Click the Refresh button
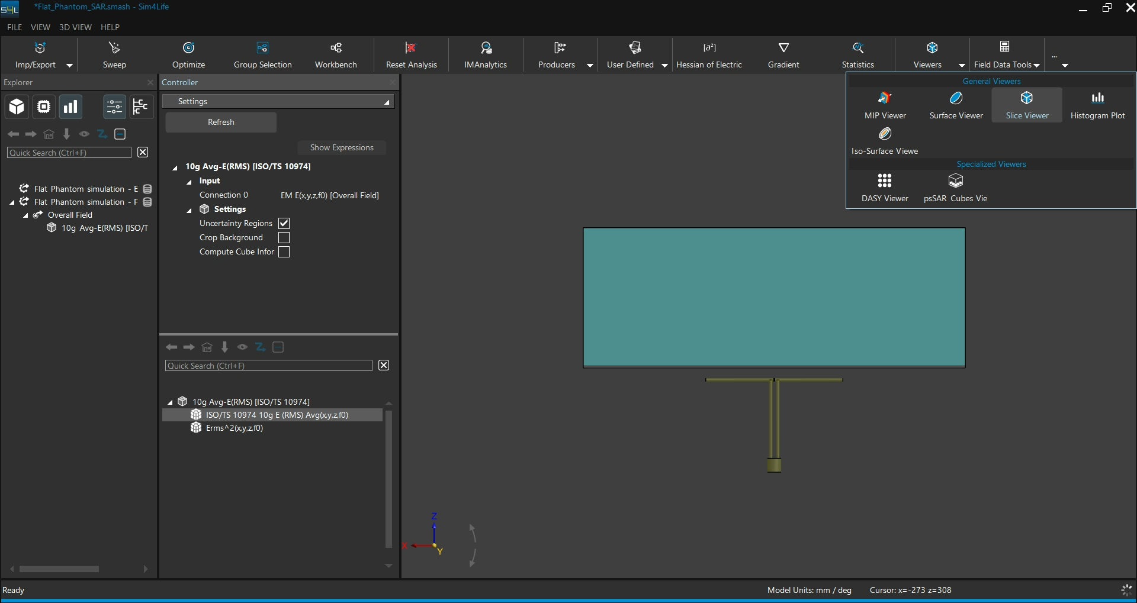This screenshot has width=1137, height=603. pyautogui.click(x=221, y=122)
